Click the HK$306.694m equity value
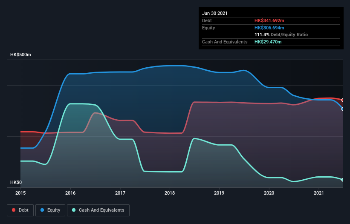 [269, 28]
